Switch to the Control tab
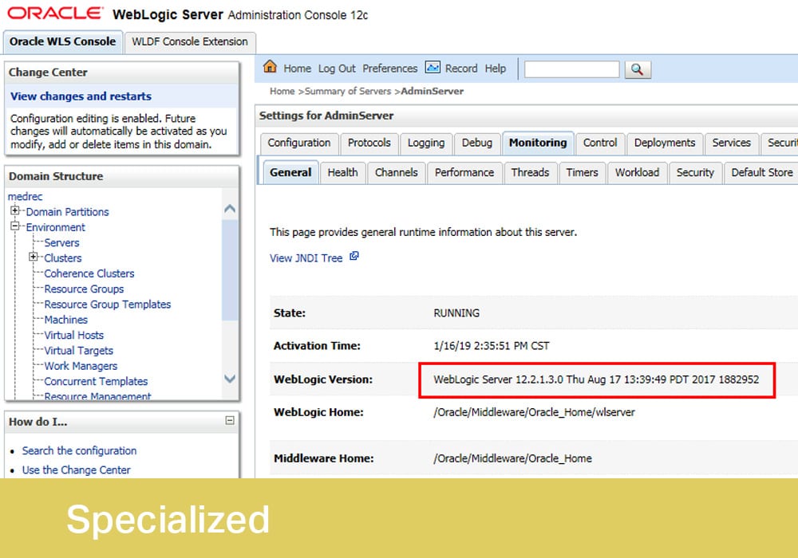The height and width of the screenshot is (558, 798). (599, 143)
